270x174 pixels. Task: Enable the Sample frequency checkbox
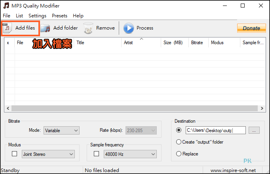coord(97,154)
